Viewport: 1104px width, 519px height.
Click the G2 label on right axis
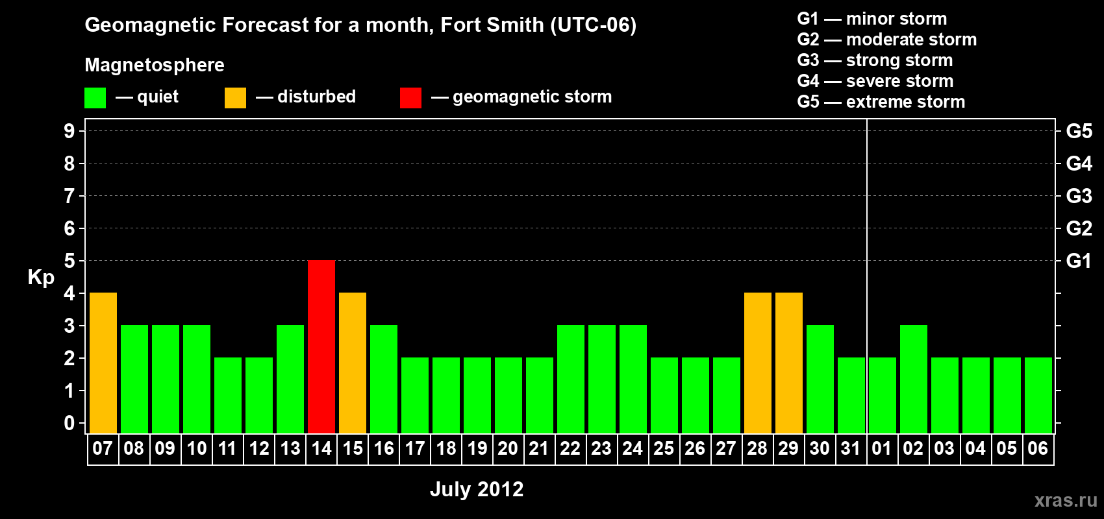tap(1079, 228)
